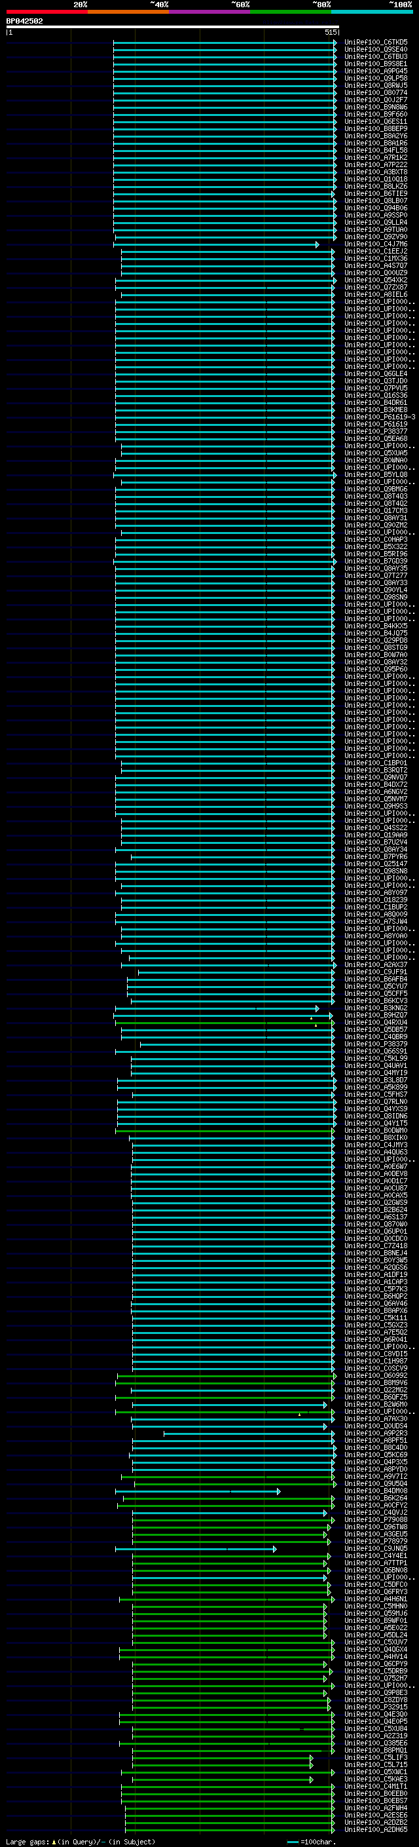
Task: Select label UniRef100_Q5CYU7
Action: click(375, 986)
